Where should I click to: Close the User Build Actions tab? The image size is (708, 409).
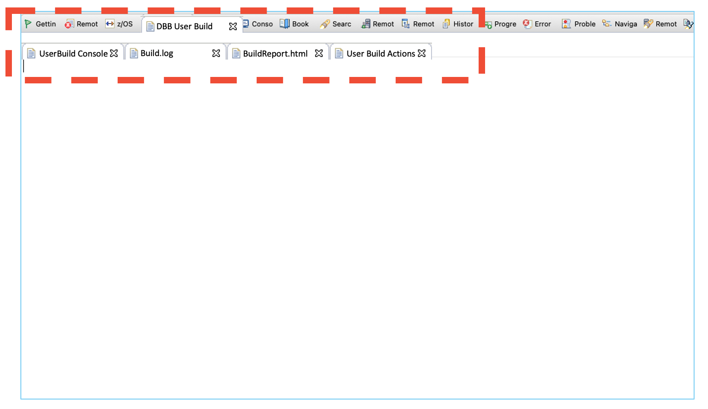point(422,54)
